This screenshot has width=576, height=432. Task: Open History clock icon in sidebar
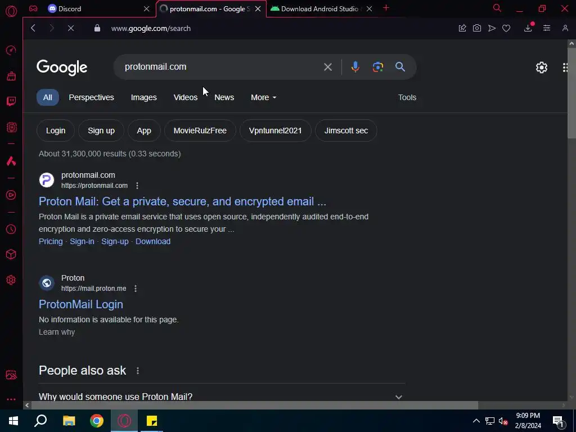tap(11, 229)
